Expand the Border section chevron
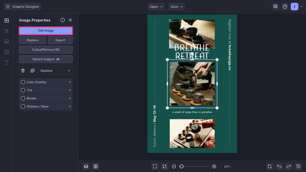 pyautogui.click(x=70, y=98)
